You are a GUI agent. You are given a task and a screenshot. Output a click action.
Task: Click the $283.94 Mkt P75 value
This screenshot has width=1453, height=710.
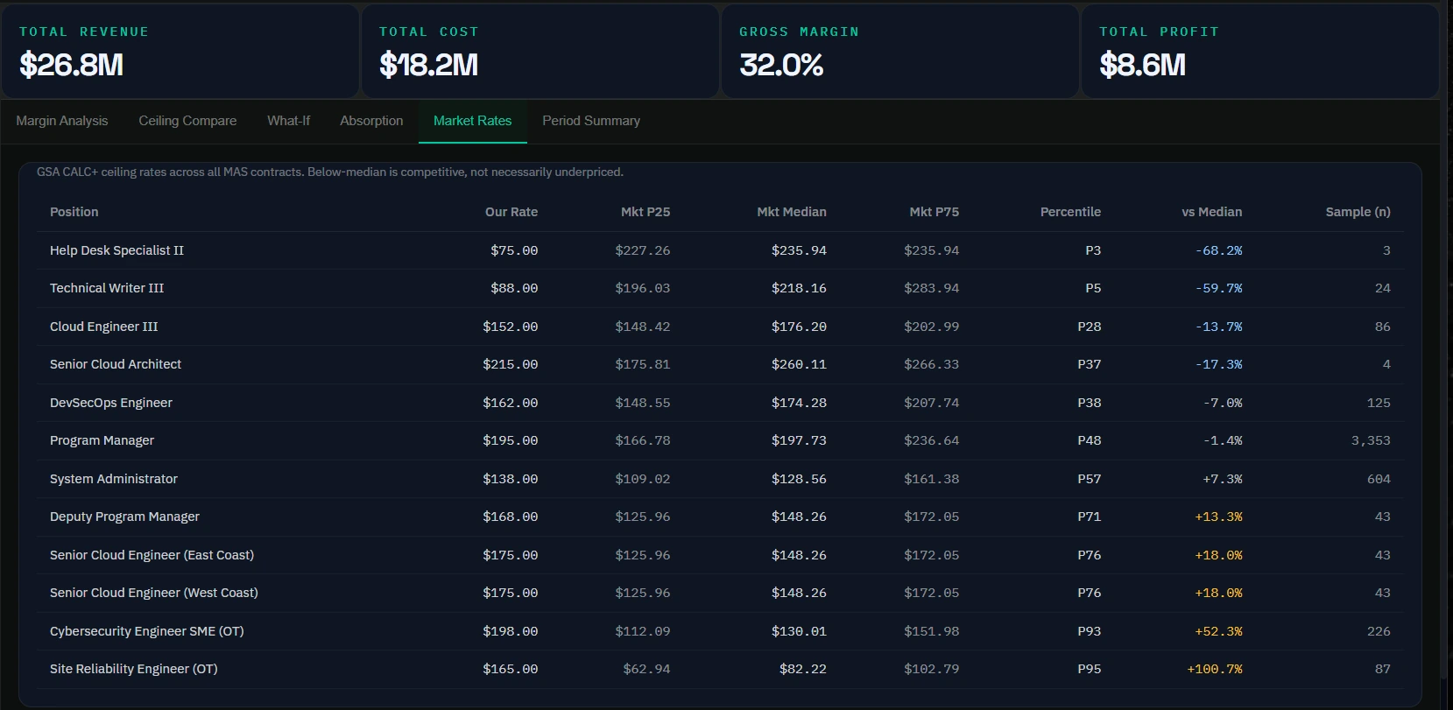(932, 288)
